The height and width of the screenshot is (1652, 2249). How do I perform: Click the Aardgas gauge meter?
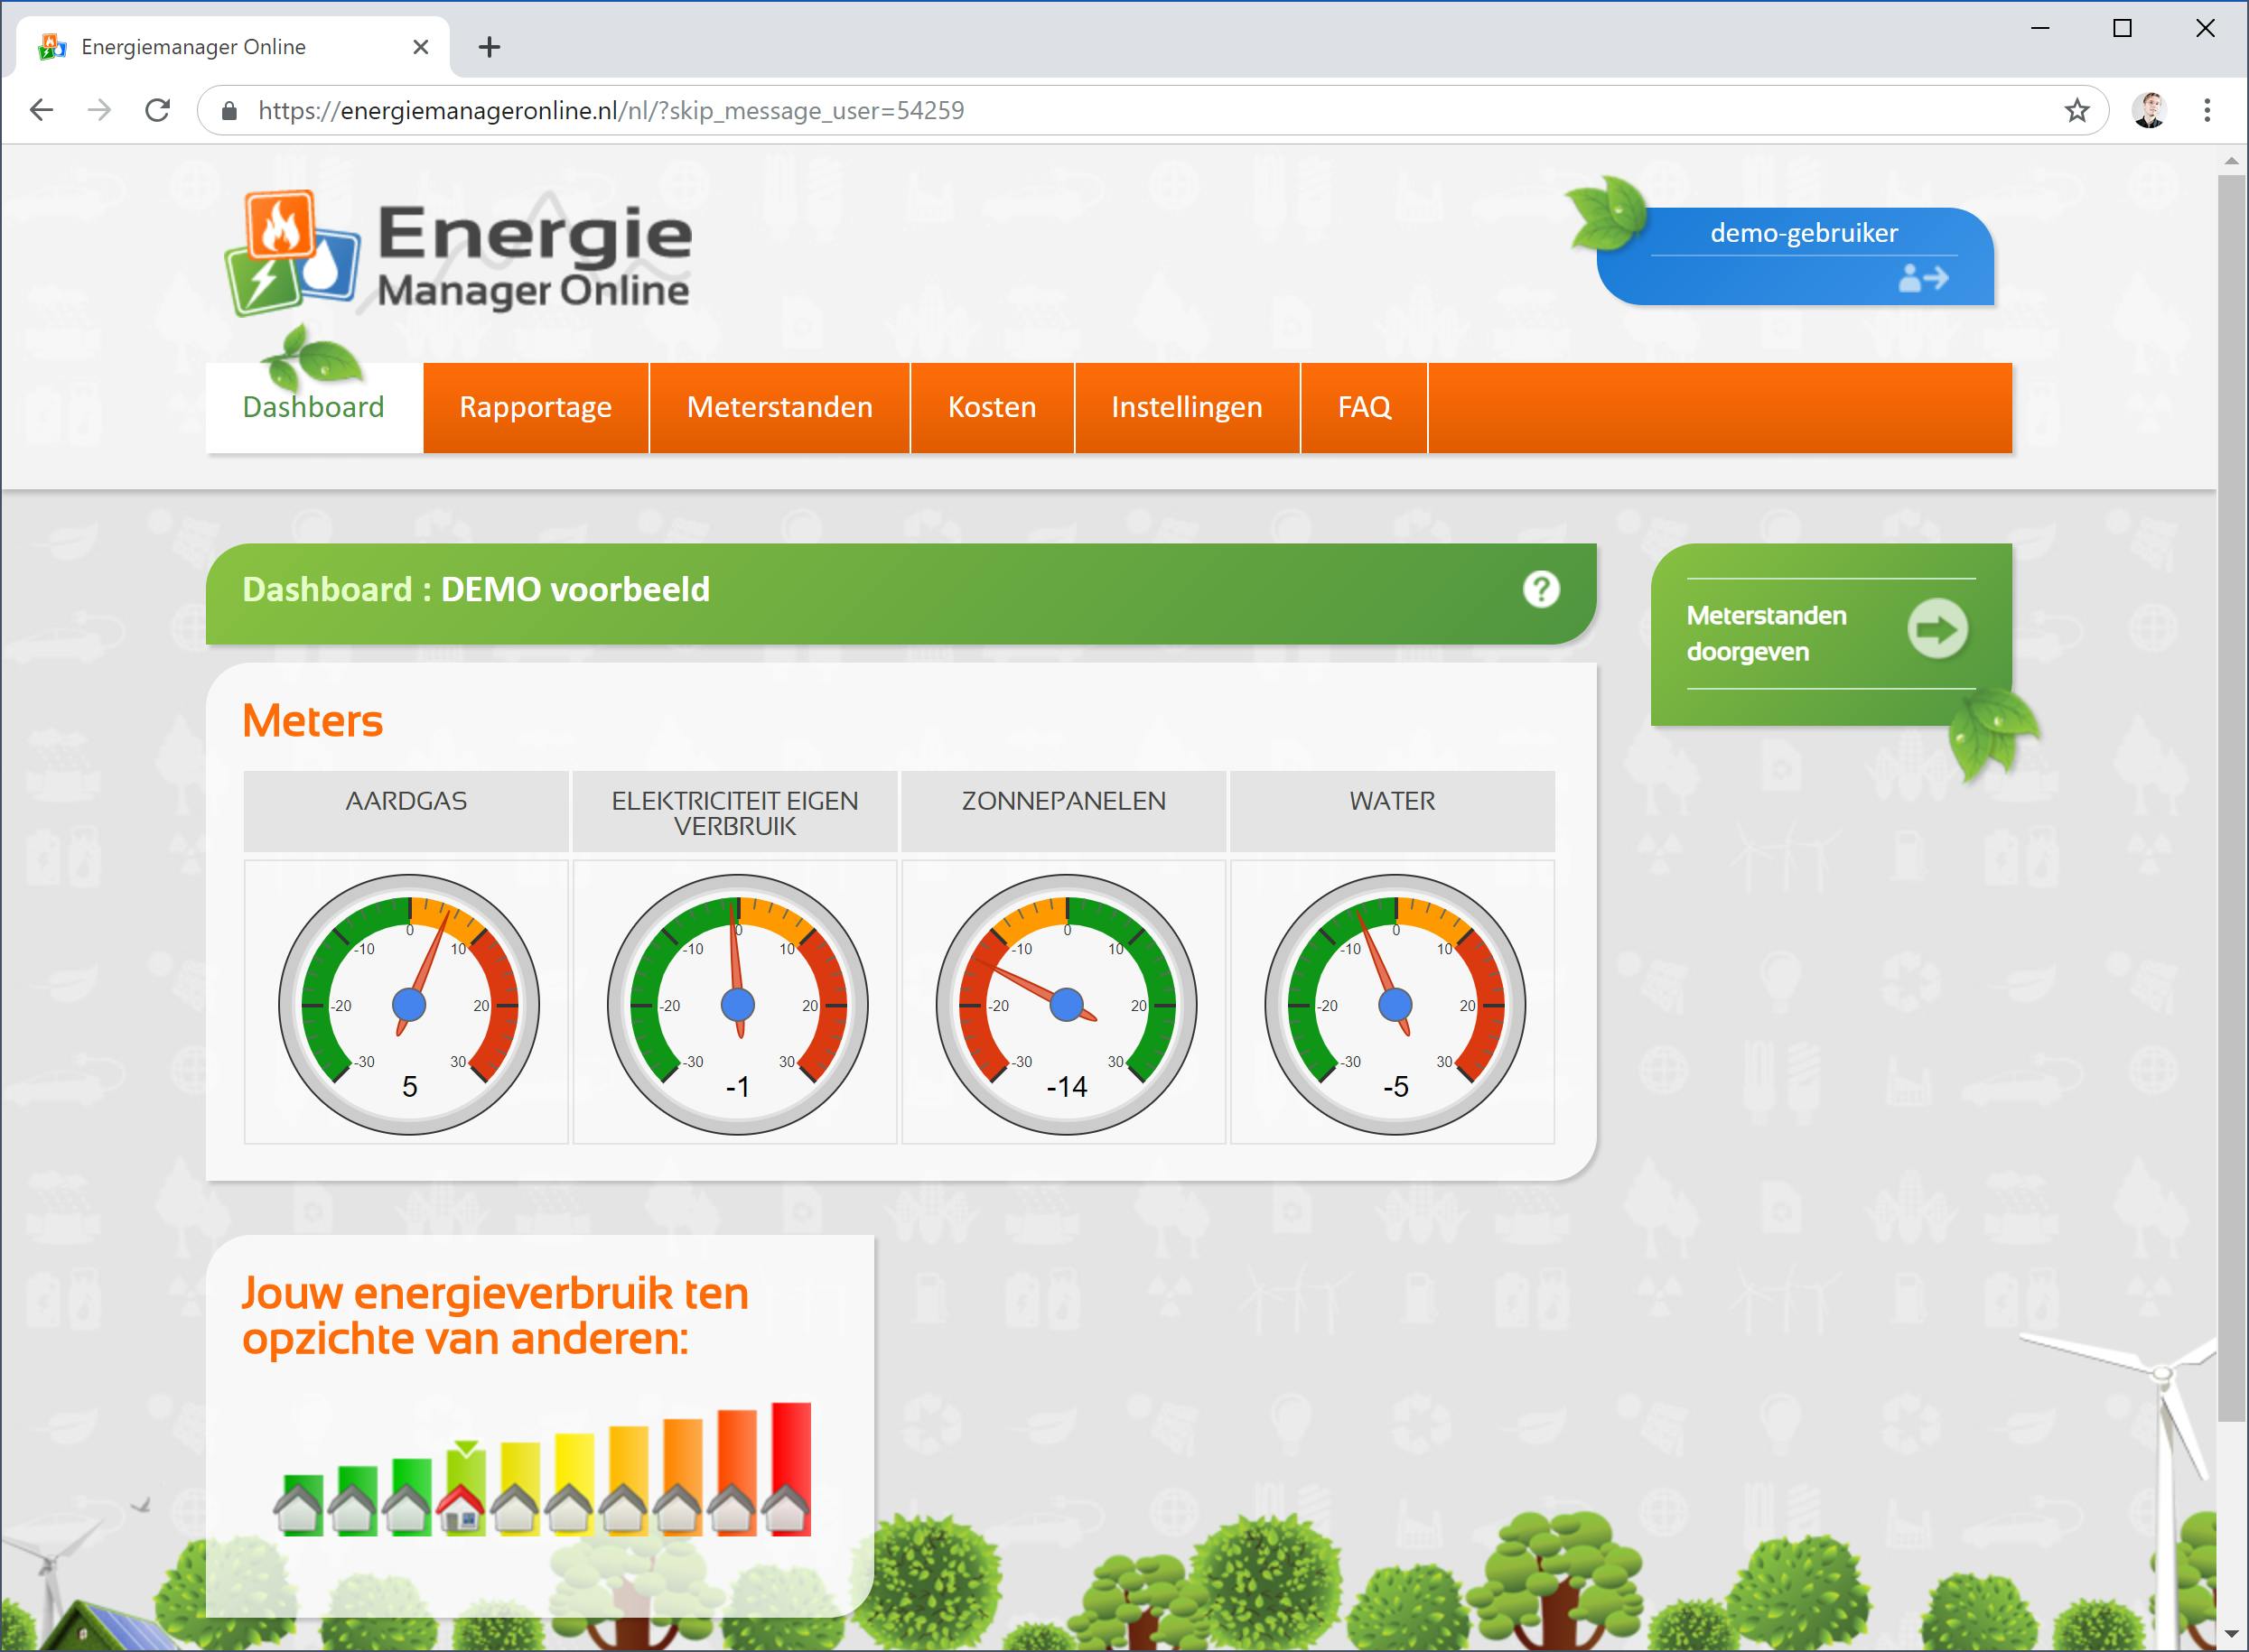tap(408, 1004)
